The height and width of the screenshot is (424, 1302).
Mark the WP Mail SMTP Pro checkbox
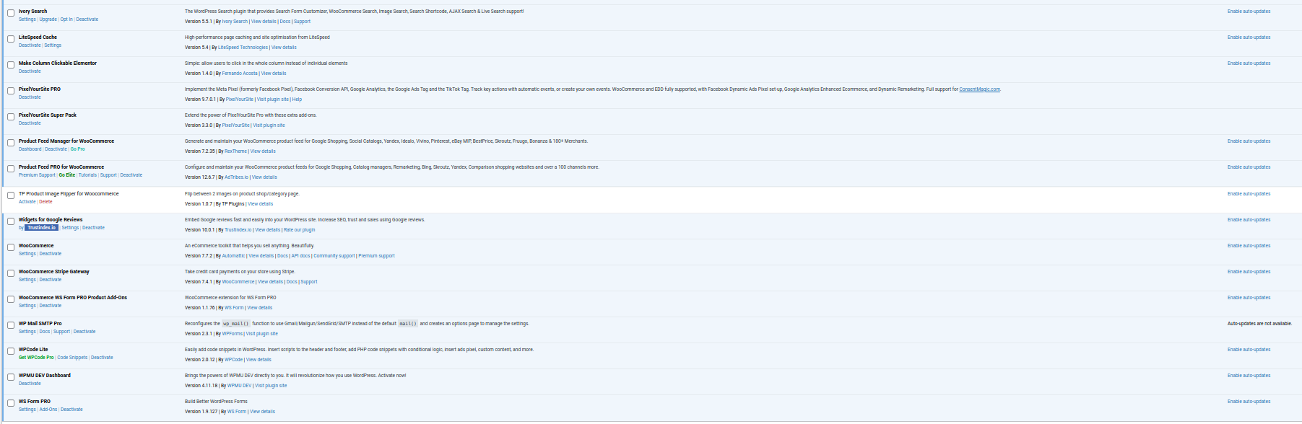11,325
